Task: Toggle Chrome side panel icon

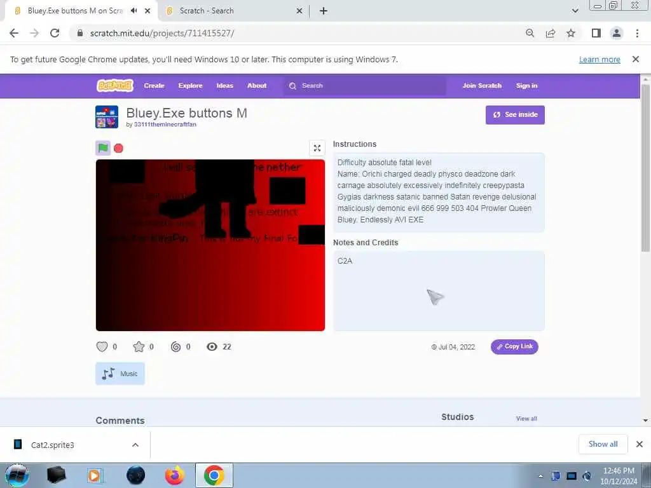Action: tap(596, 33)
